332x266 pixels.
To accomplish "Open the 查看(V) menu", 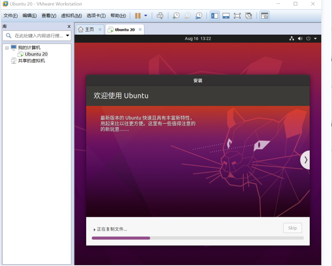I will tap(49, 16).
